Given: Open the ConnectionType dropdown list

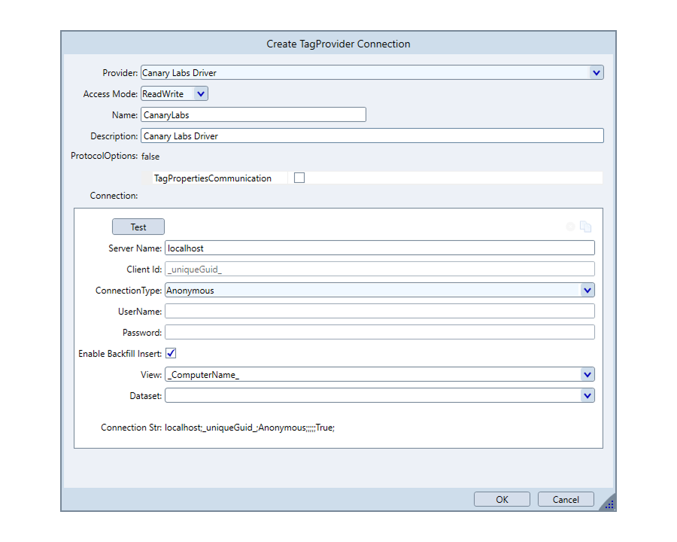Looking at the screenshot, I should tap(587, 291).
